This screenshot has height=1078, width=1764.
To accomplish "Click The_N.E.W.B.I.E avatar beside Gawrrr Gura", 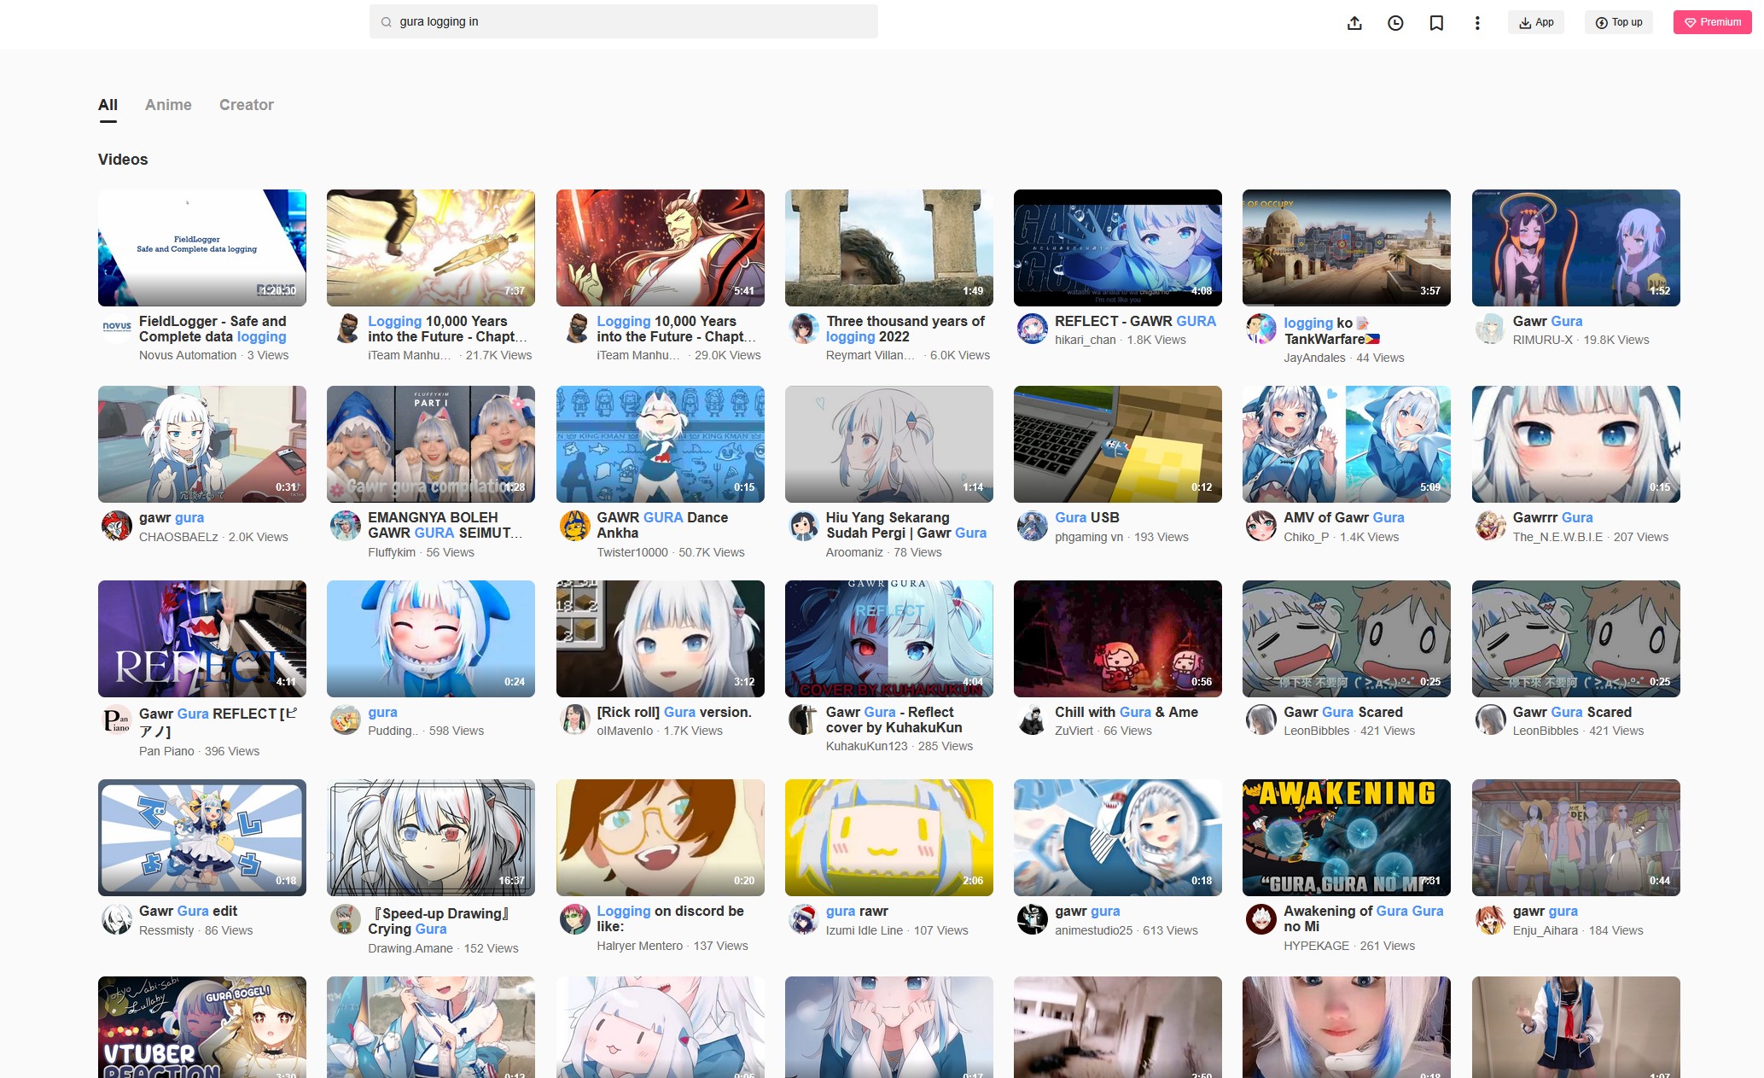I will pos(1491,525).
